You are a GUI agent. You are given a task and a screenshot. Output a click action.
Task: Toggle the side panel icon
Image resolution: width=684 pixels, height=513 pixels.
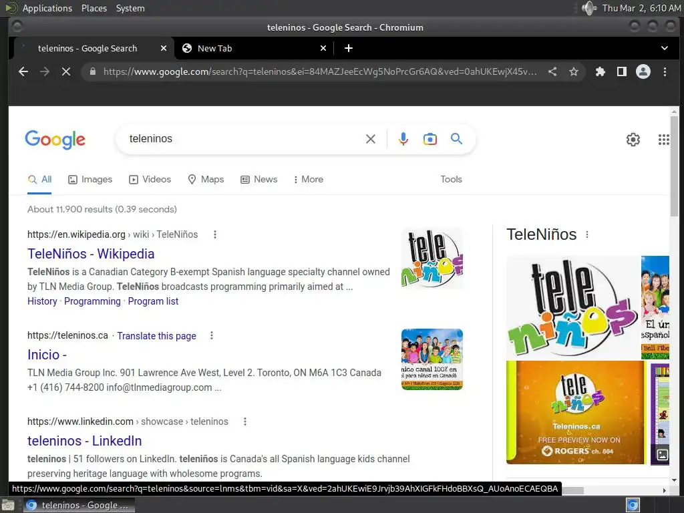pyautogui.click(x=622, y=71)
